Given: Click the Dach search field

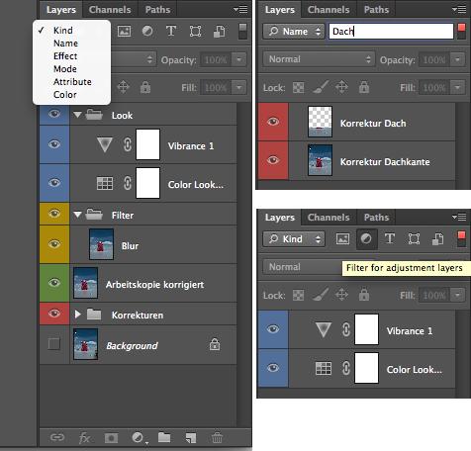Looking at the screenshot, I should (x=391, y=32).
